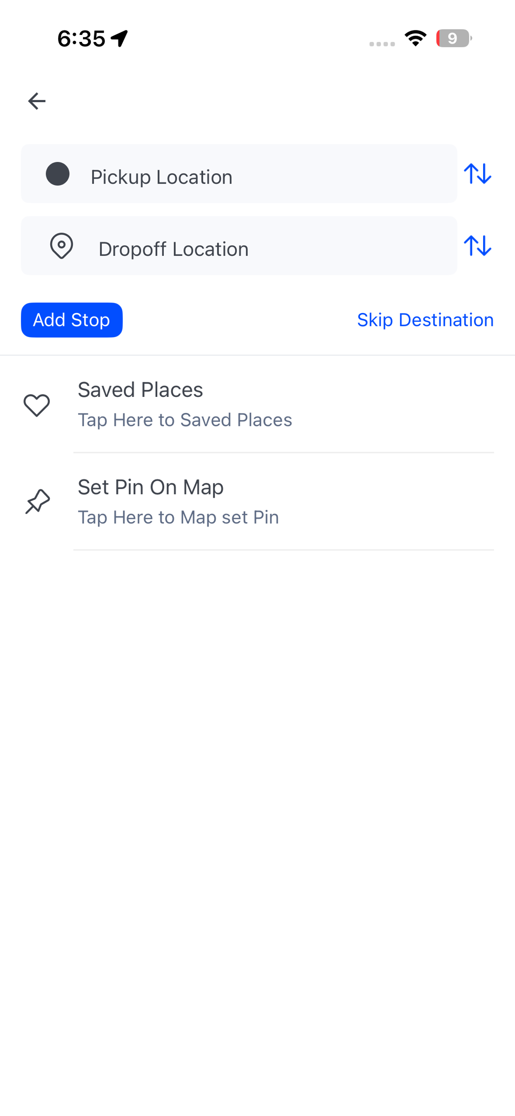The image size is (515, 1116).
Task: Tap the pushpin icon for Set Pin
Action: [x=38, y=502]
